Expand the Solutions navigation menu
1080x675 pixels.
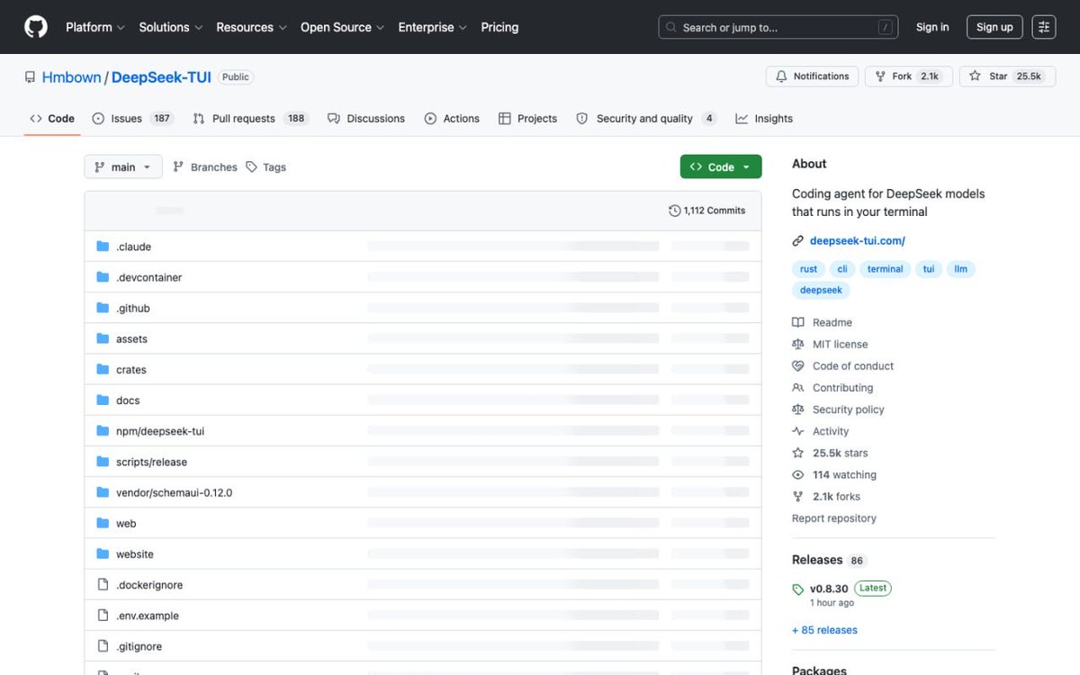[171, 27]
